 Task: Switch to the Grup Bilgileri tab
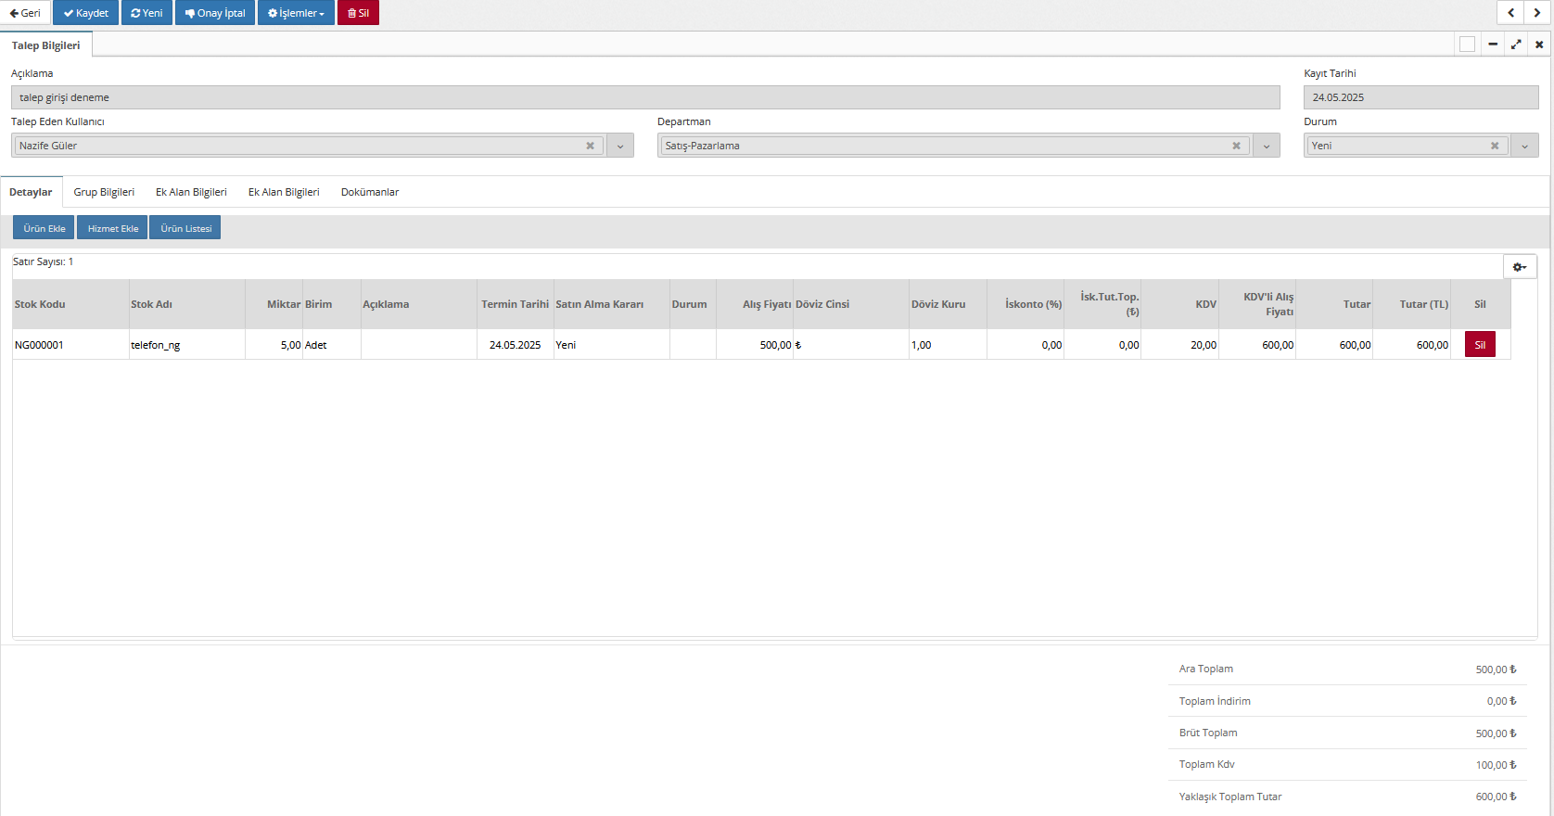[x=104, y=192]
